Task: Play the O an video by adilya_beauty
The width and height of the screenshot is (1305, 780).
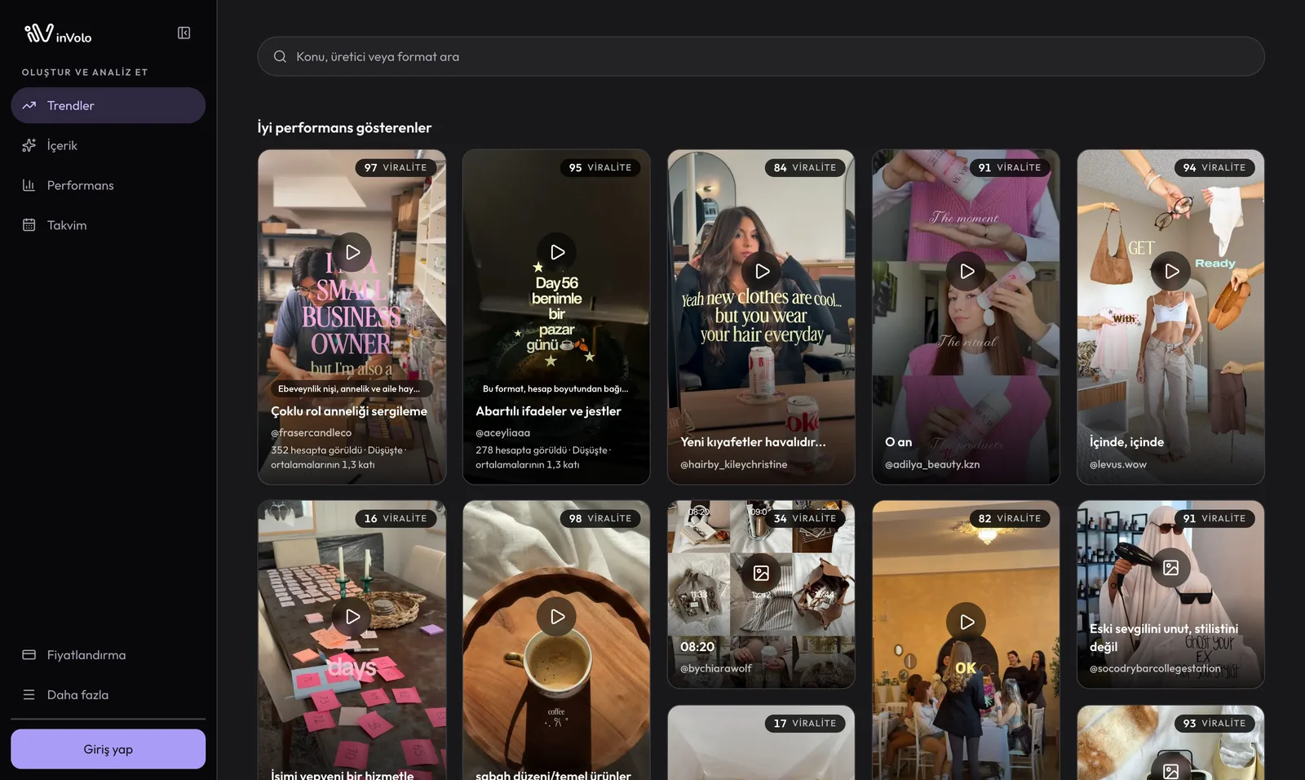Action: tap(967, 271)
